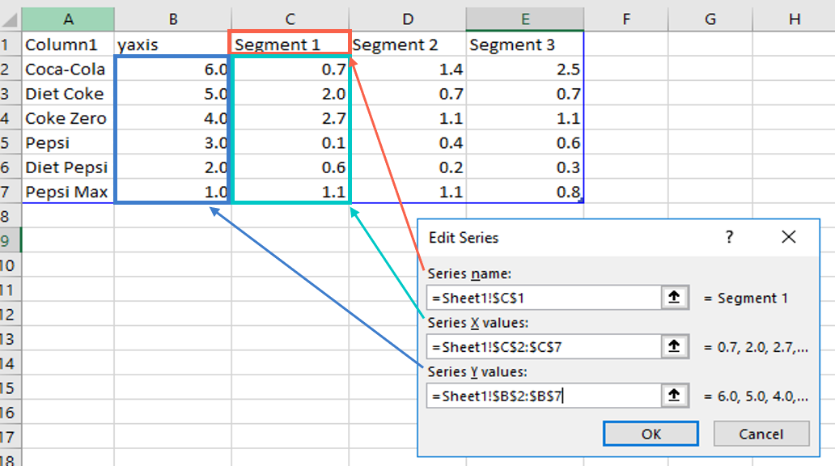Select row 2 header
The height and width of the screenshot is (466, 835).
point(11,70)
